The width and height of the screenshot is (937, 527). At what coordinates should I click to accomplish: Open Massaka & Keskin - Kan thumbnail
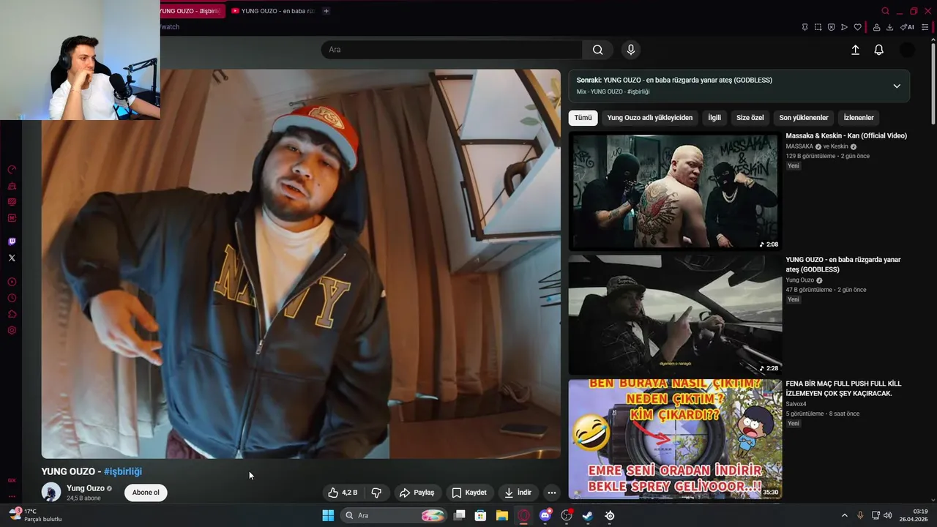(x=675, y=190)
